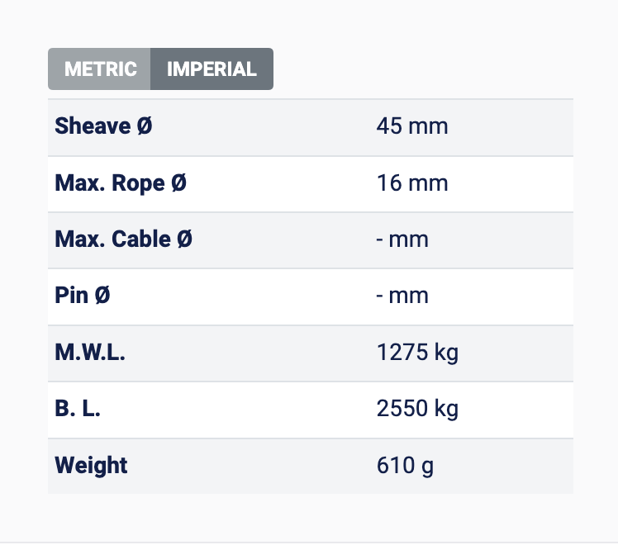The width and height of the screenshot is (618, 545).
Task: Click the Max. Rope Ø label
Action: click(121, 182)
